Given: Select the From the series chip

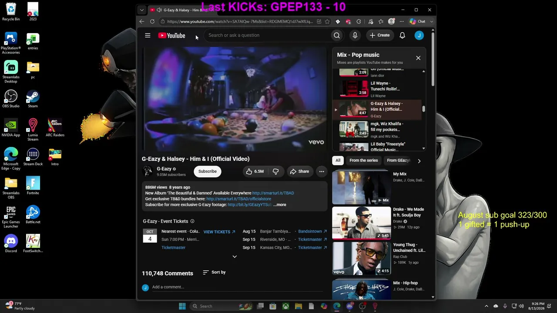Looking at the screenshot, I should (x=364, y=160).
